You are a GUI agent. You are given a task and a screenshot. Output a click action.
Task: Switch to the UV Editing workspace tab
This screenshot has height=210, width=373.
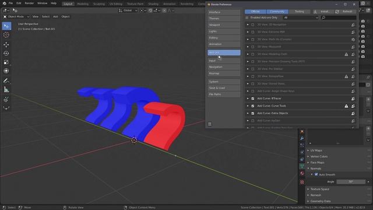pyautogui.click(x=116, y=4)
